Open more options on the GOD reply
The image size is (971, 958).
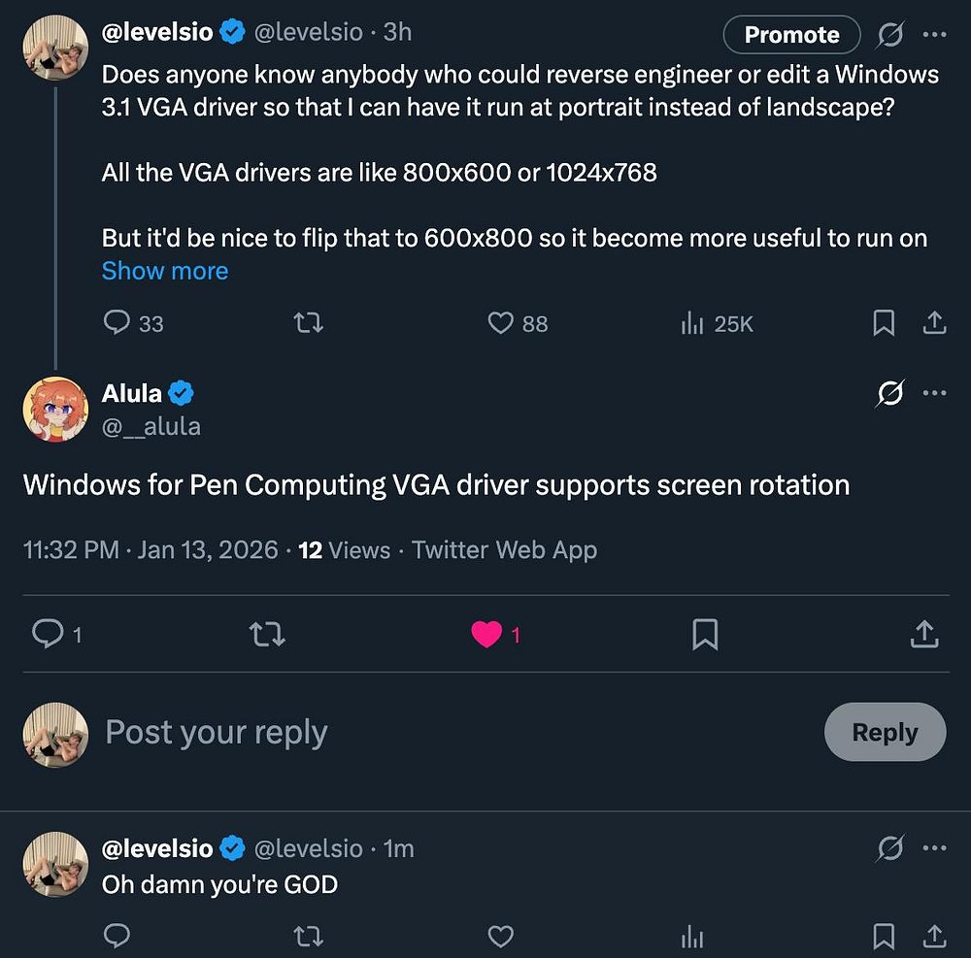(934, 848)
